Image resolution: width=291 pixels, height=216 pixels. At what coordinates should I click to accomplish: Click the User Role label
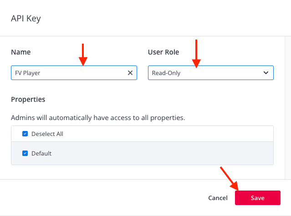point(163,52)
